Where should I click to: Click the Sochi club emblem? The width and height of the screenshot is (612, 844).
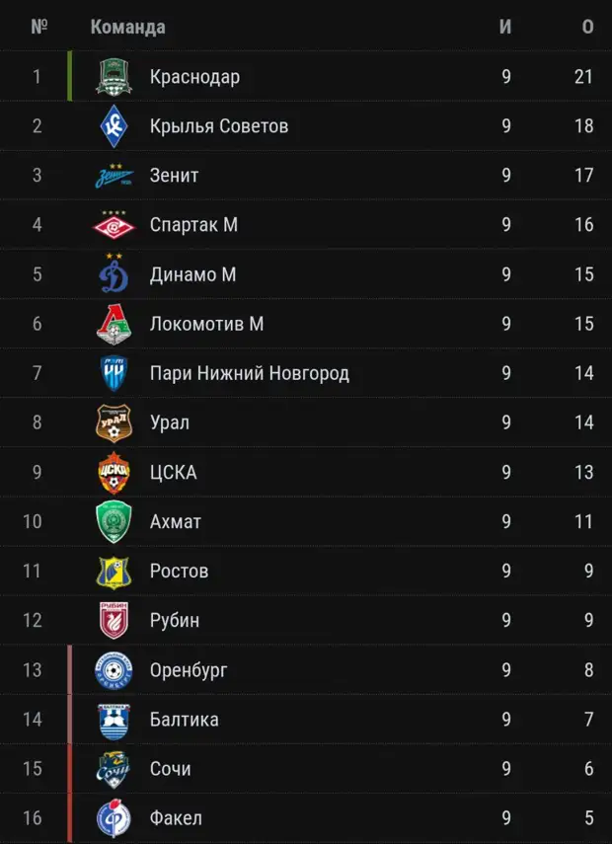(114, 768)
